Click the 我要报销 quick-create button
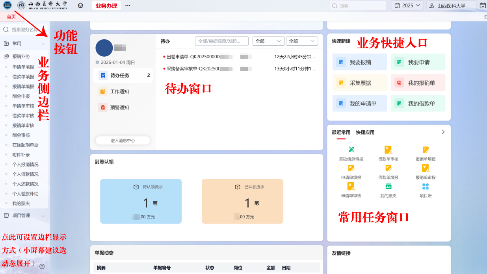 359,62
